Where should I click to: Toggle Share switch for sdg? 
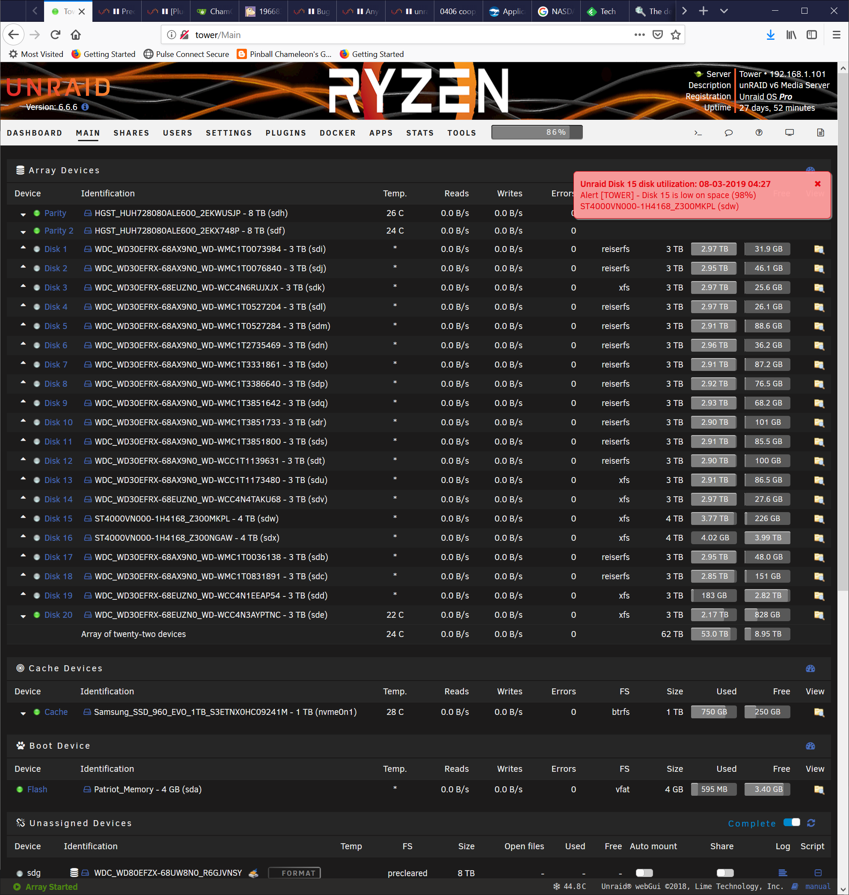click(x=724, y=873)
